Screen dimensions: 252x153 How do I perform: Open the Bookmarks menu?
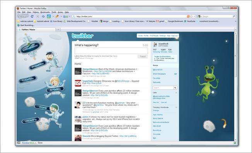click(45, 12)
